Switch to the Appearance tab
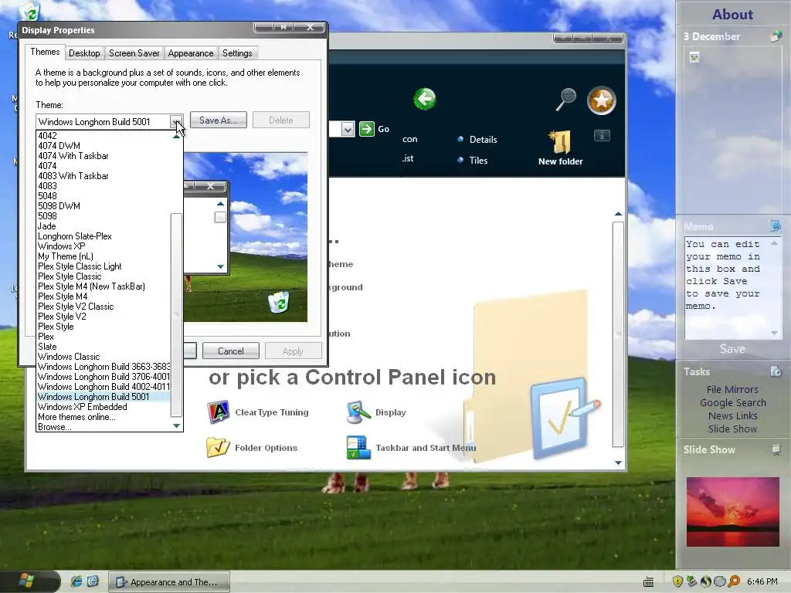791x593 pixels. [191, 53]
